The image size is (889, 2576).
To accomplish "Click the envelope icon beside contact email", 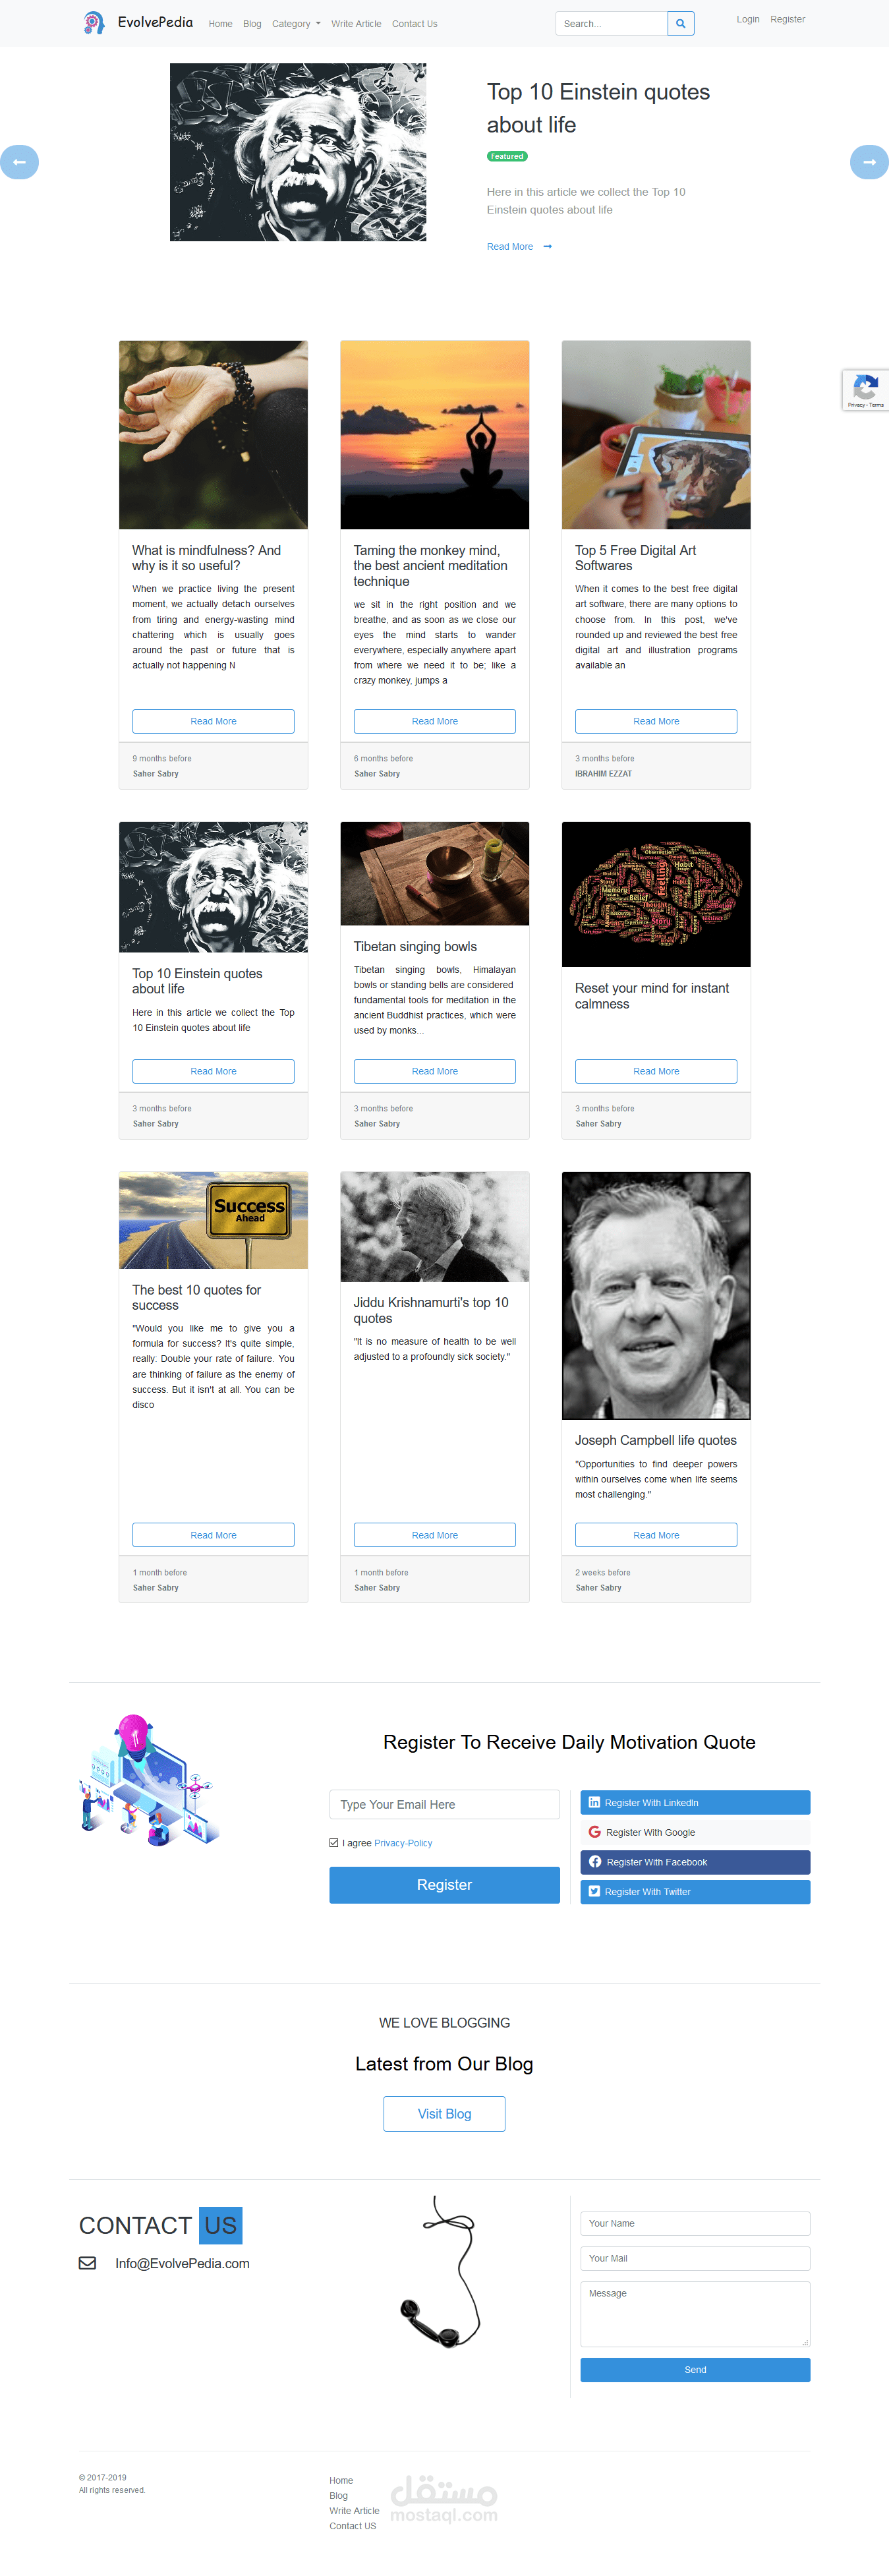I will click(88, 2263).
